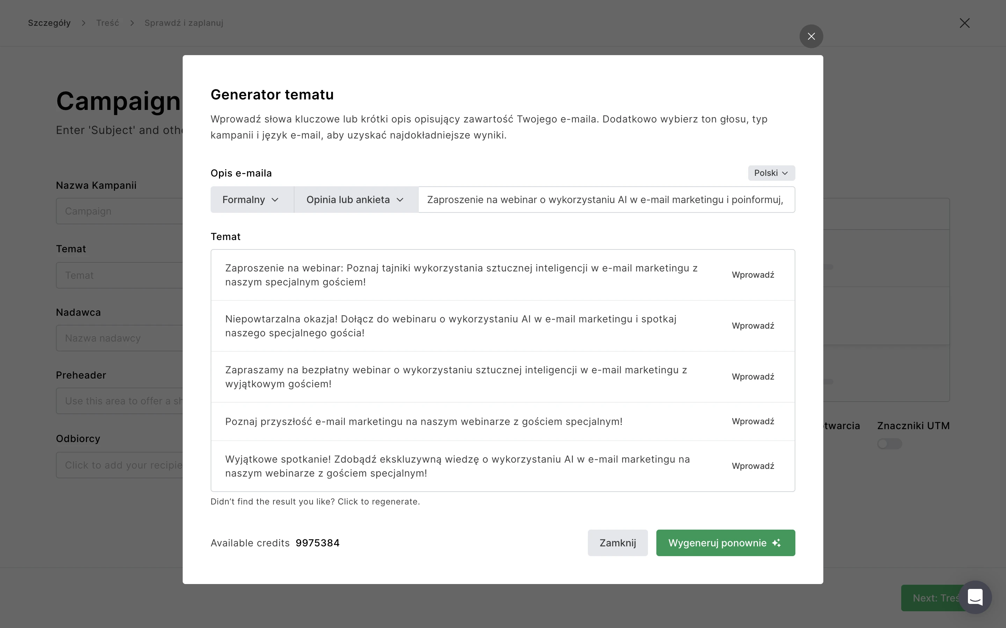Click Wprowadź for Niepowtarzalna okazja subject
Viewport: 1006px width, 628px height.
(753, 326)
